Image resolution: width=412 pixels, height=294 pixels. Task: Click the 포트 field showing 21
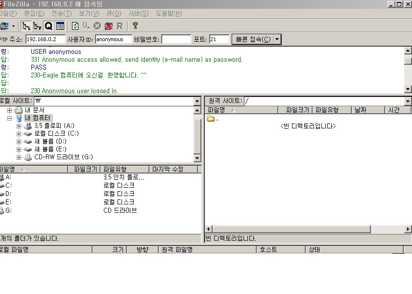pos(219,39)
